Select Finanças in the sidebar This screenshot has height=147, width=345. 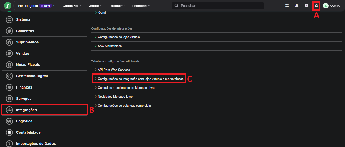(x=24, y=87)
